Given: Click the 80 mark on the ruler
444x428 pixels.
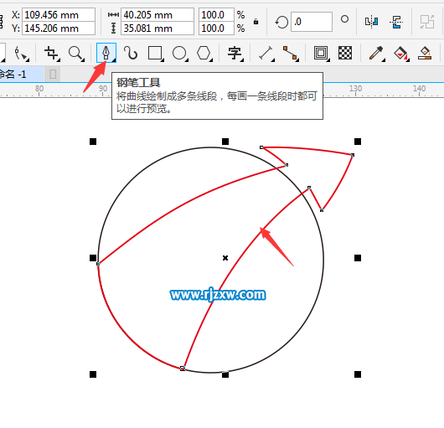Looking at the screenshot, I should (x=39, y=89).
